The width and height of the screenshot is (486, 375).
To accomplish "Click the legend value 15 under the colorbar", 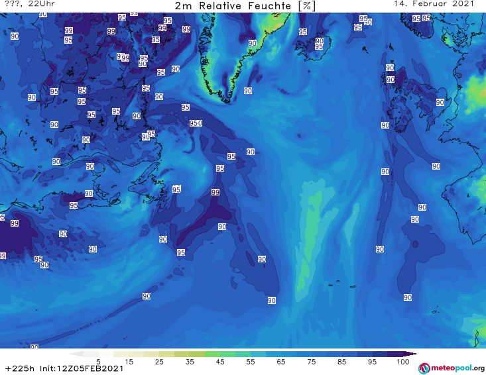I will 129,362.
